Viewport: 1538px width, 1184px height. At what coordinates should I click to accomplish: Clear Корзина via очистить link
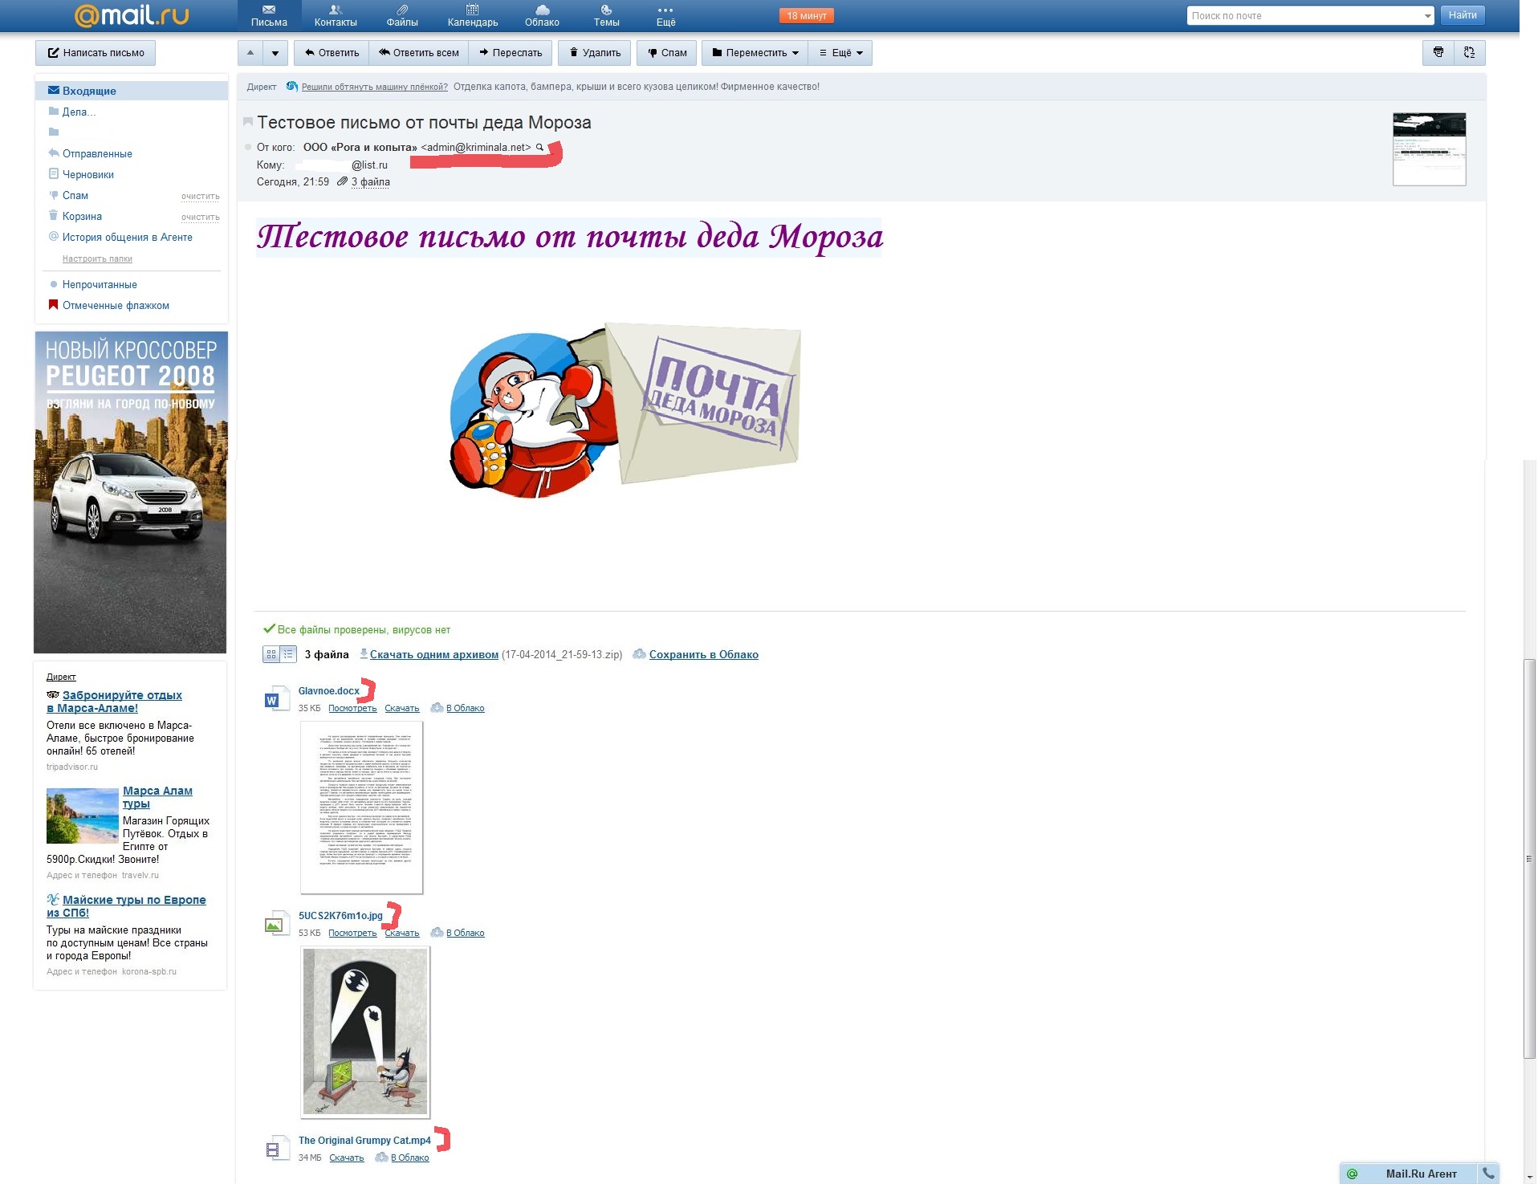click(x=200, y=218)
